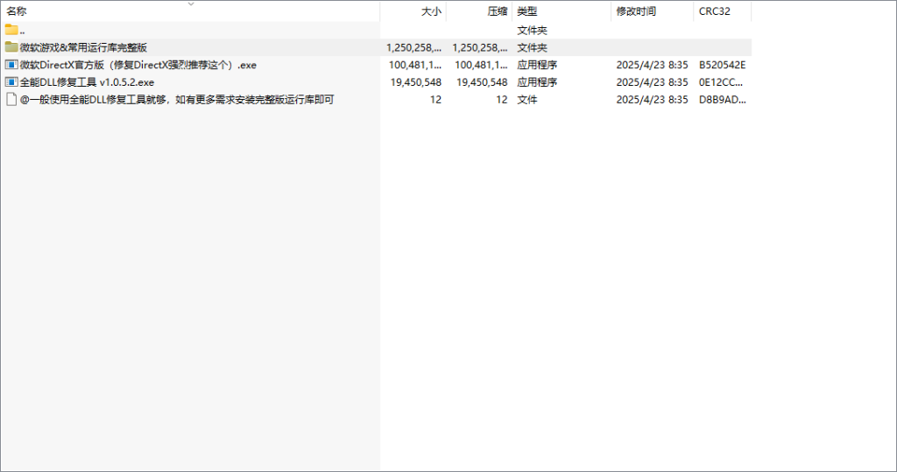Click folder icon of 微软游戏&常用运行库完整版

[11, 47]
